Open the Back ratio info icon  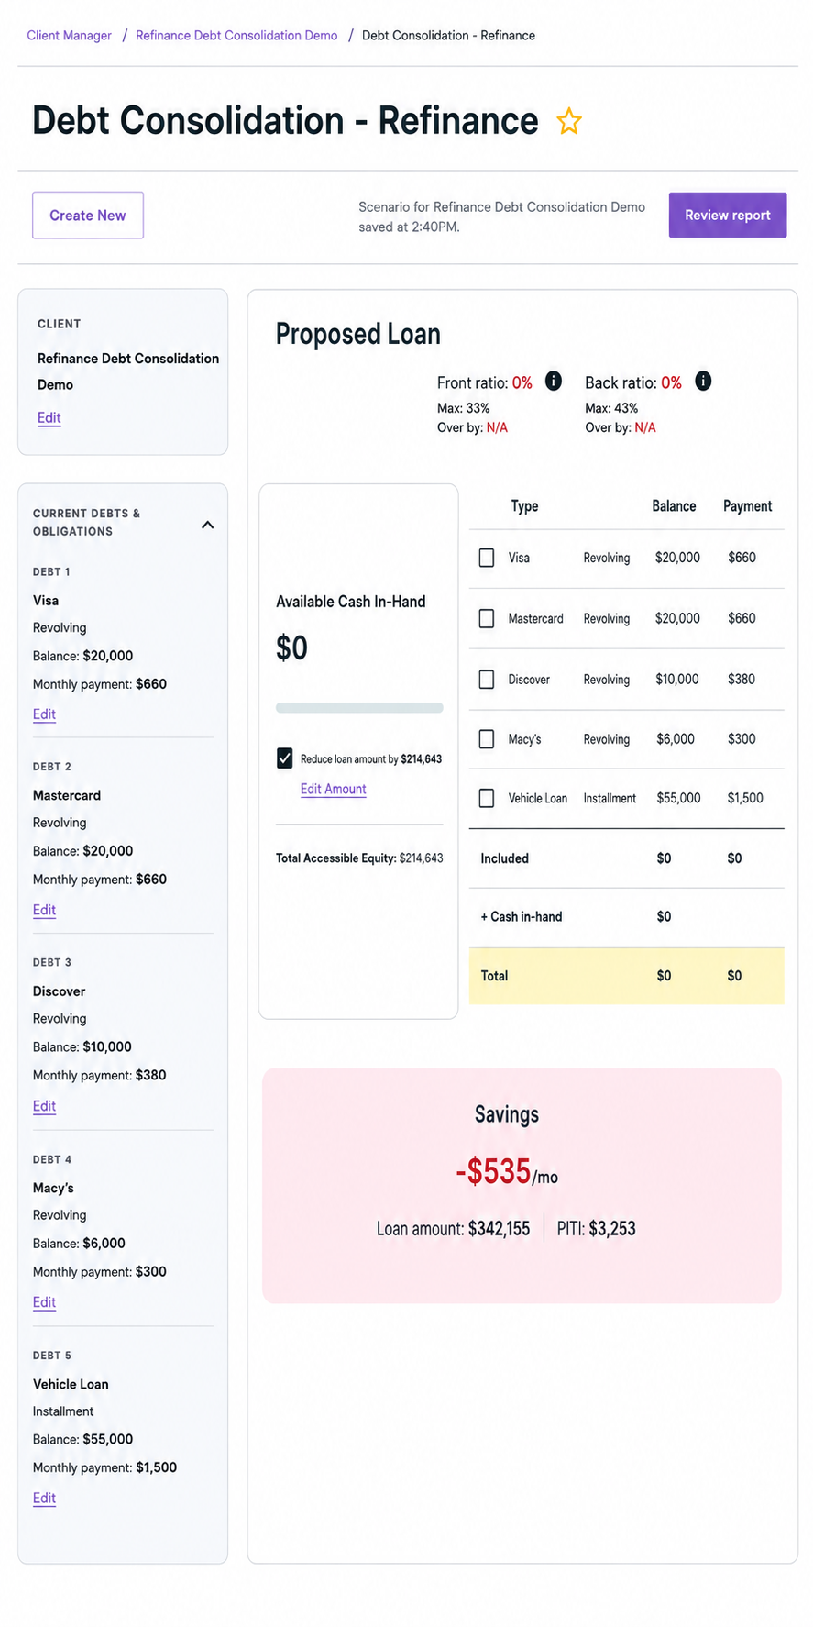tap(703, 381)
